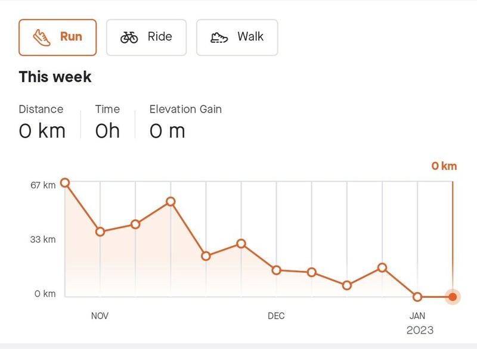
Task: Click the running shoe icon
Action: [x=42, y=37]
